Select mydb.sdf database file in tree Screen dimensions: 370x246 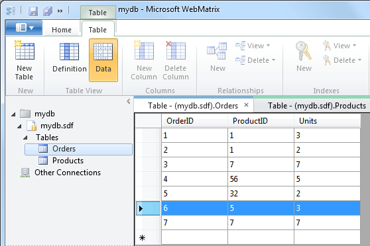pyautogui.click(x=50, y=126)
